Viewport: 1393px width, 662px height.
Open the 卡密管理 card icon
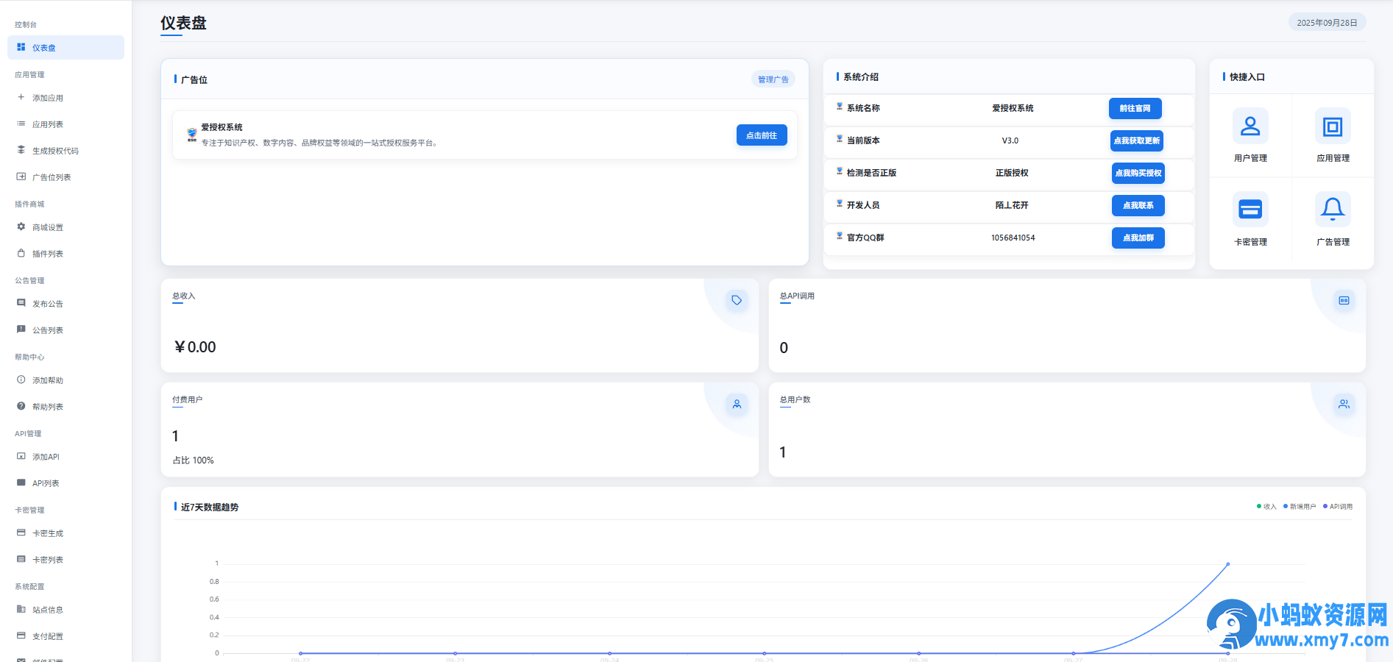click(1250, 210)
